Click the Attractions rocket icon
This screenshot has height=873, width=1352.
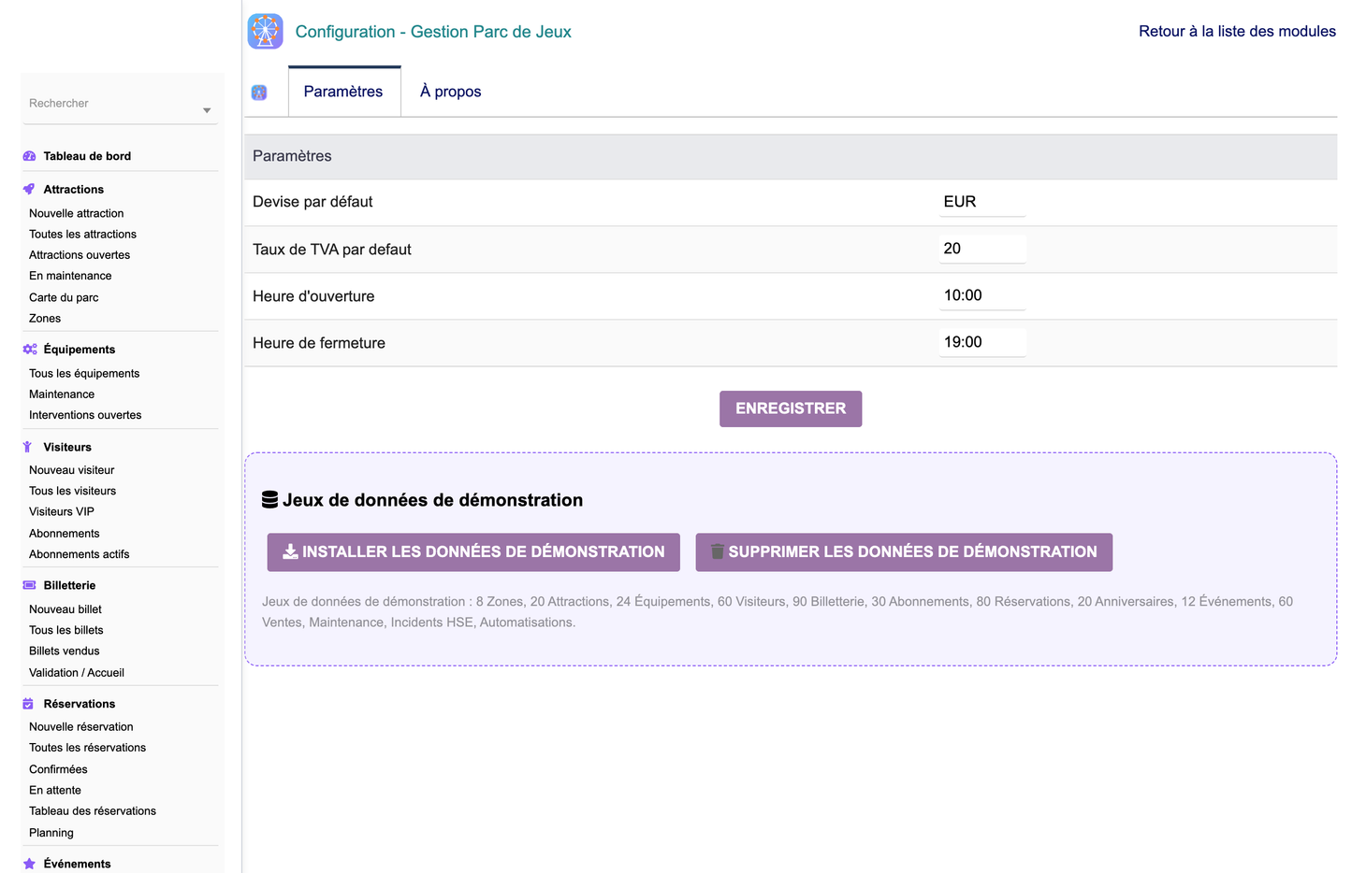tap(29, 189)
